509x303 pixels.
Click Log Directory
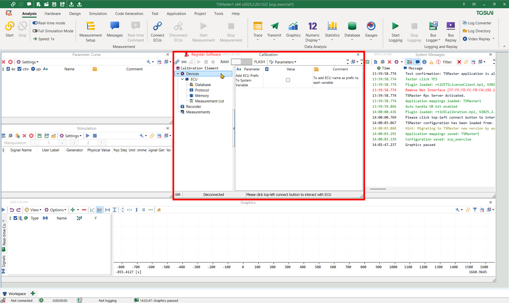tap(476, 31)
